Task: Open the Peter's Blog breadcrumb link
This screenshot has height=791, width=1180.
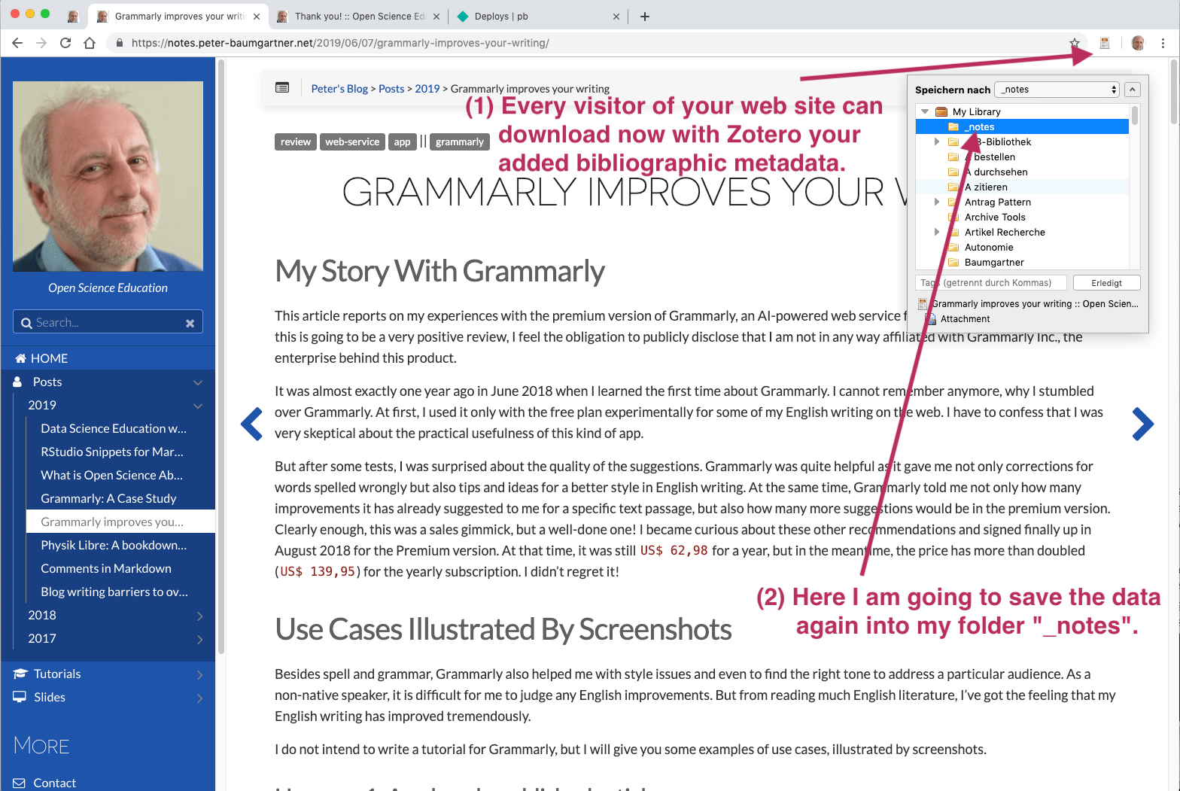Action: [x=339, y=89]
